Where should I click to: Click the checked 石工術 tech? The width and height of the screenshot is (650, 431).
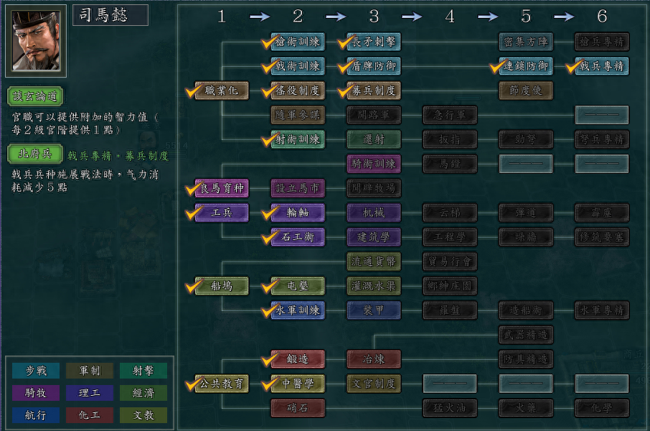click(298, 237)
